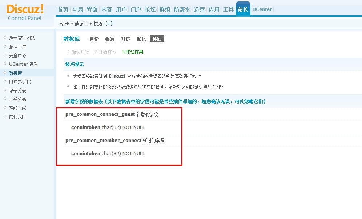The height and width of the screenshot is (219, 362).
Task: Open 用户表优化 in the sidebar
Action: click(x=20, y=82)
